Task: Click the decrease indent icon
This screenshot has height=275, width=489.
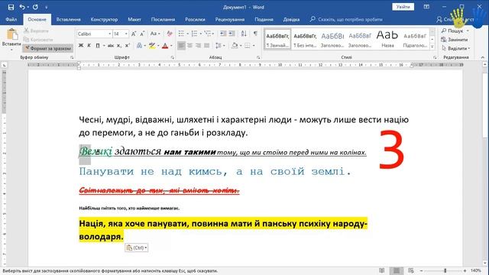Action: [223, 34]
